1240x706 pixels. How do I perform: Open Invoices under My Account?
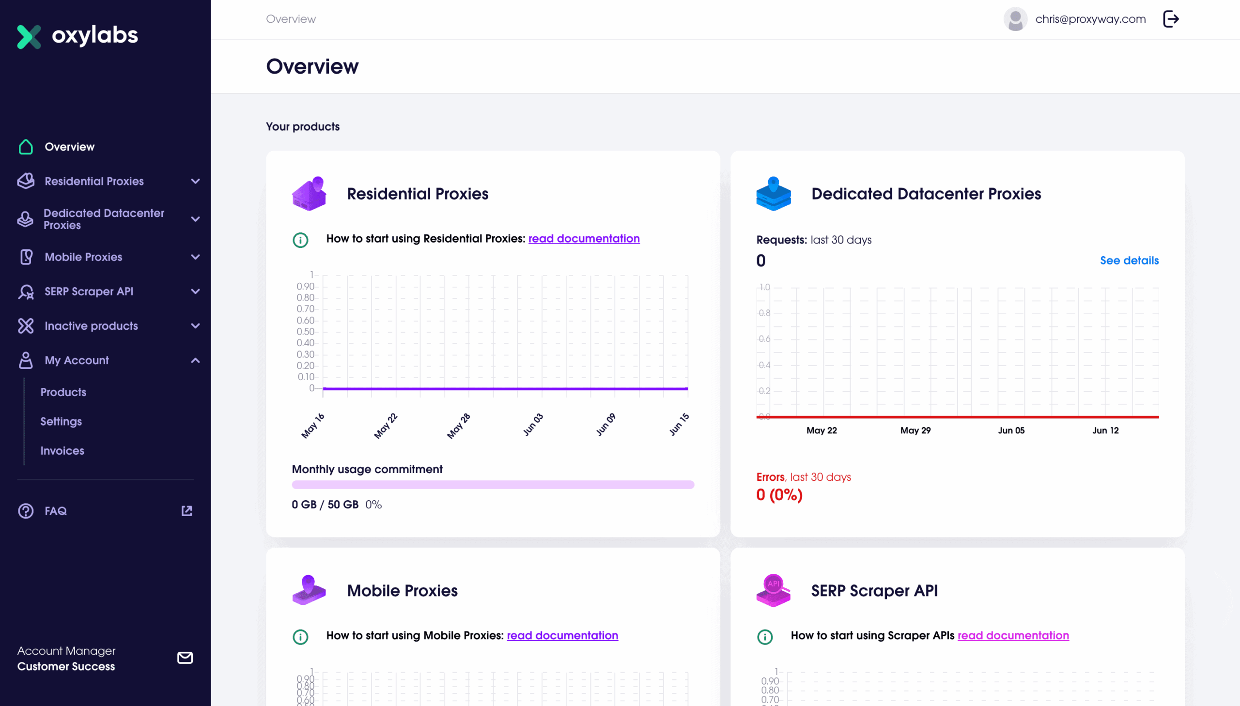62,450
